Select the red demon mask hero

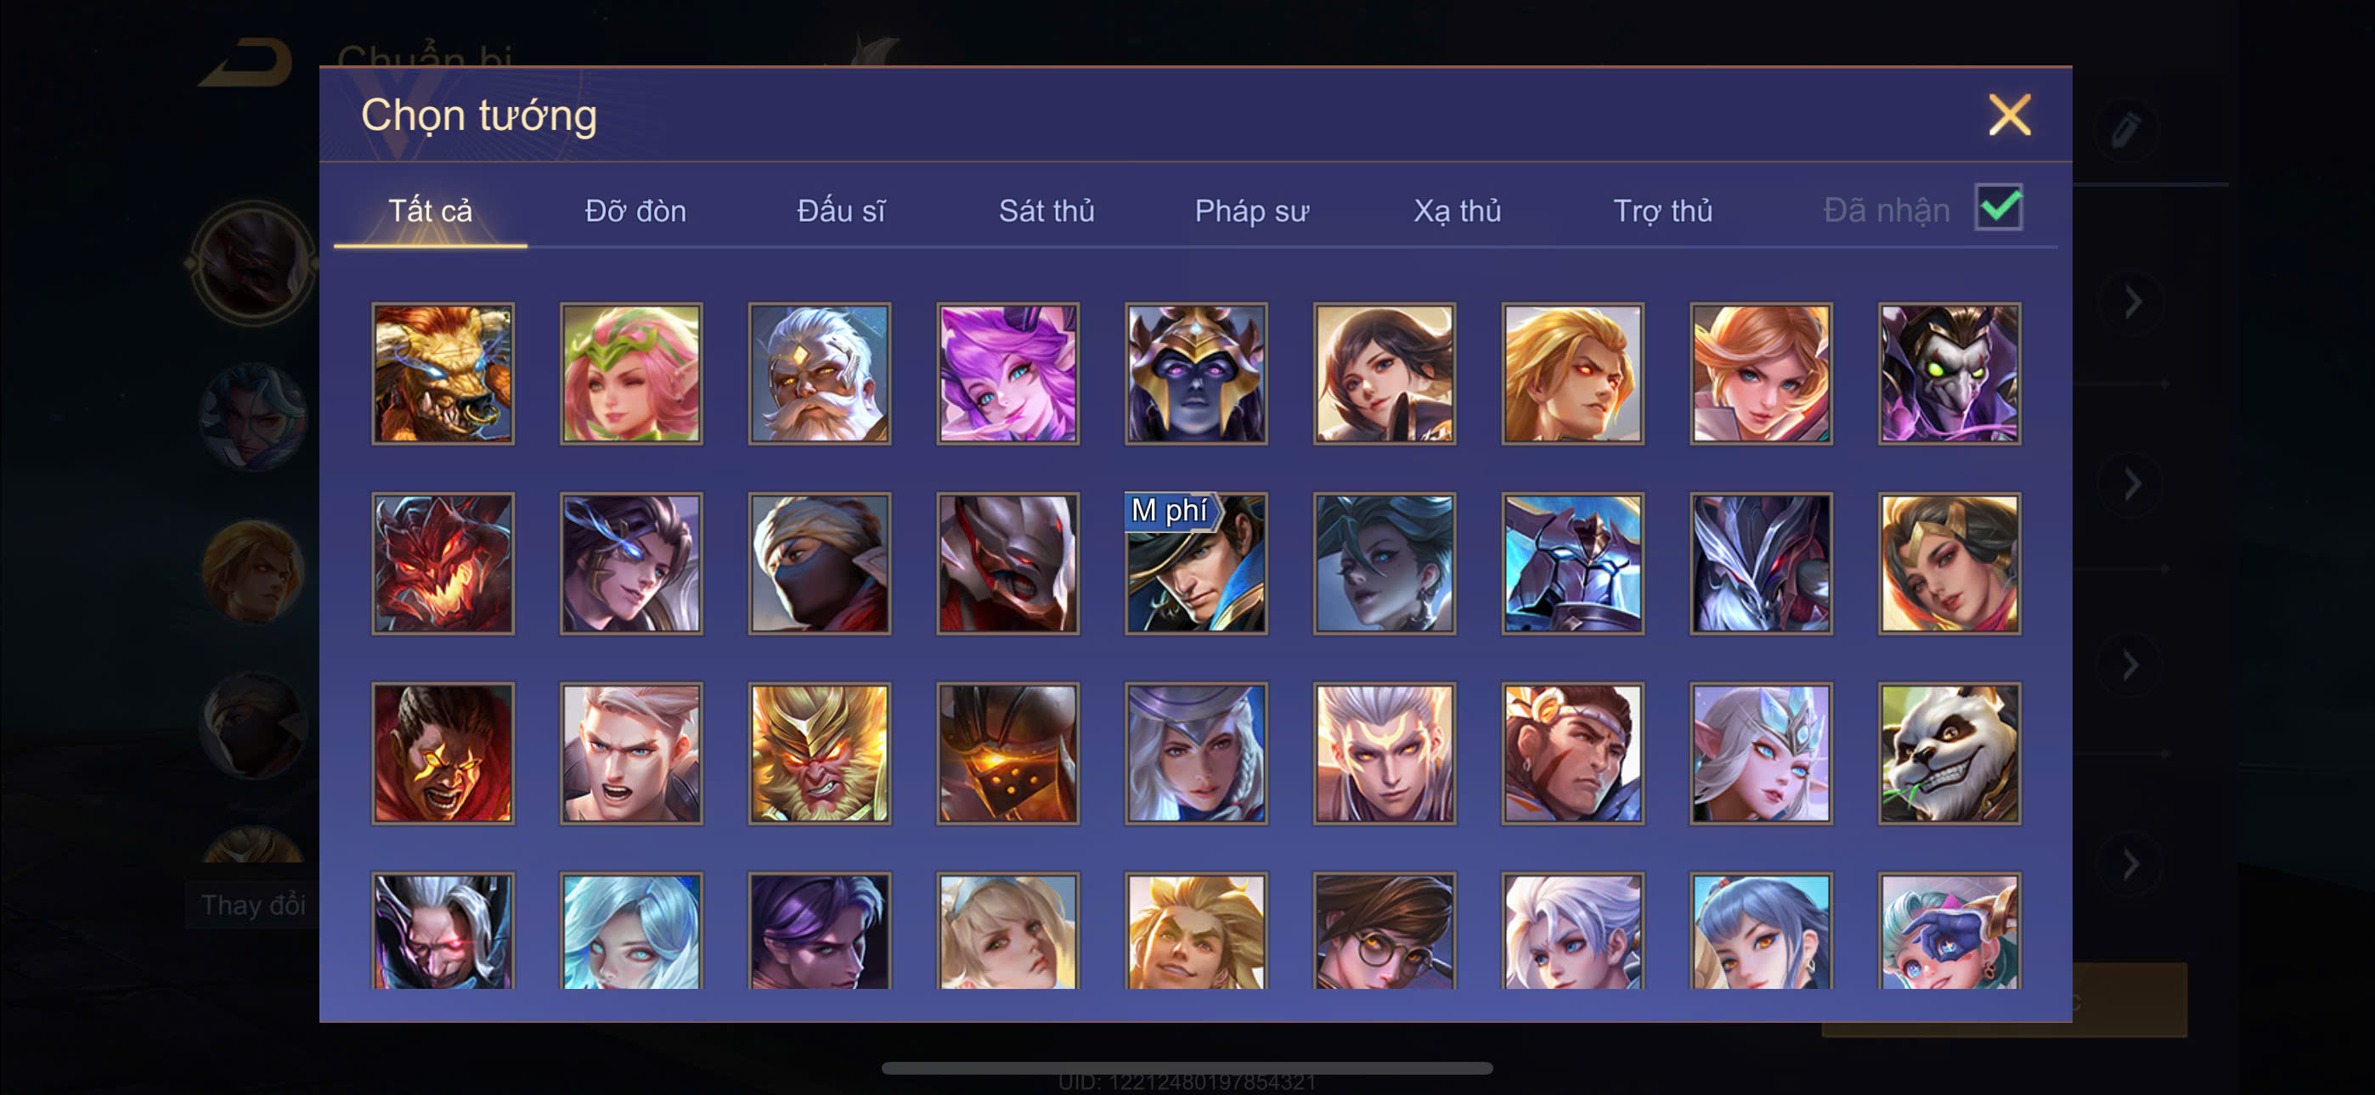click(443, 562)
